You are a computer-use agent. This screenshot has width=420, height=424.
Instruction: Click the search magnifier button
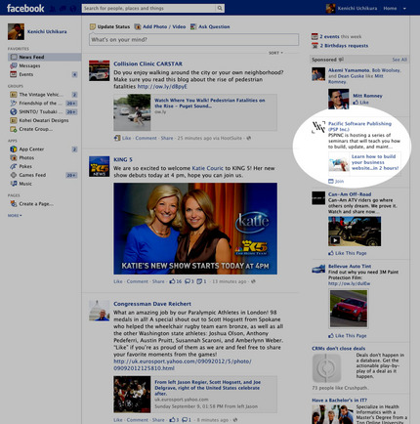click(220, 8)
